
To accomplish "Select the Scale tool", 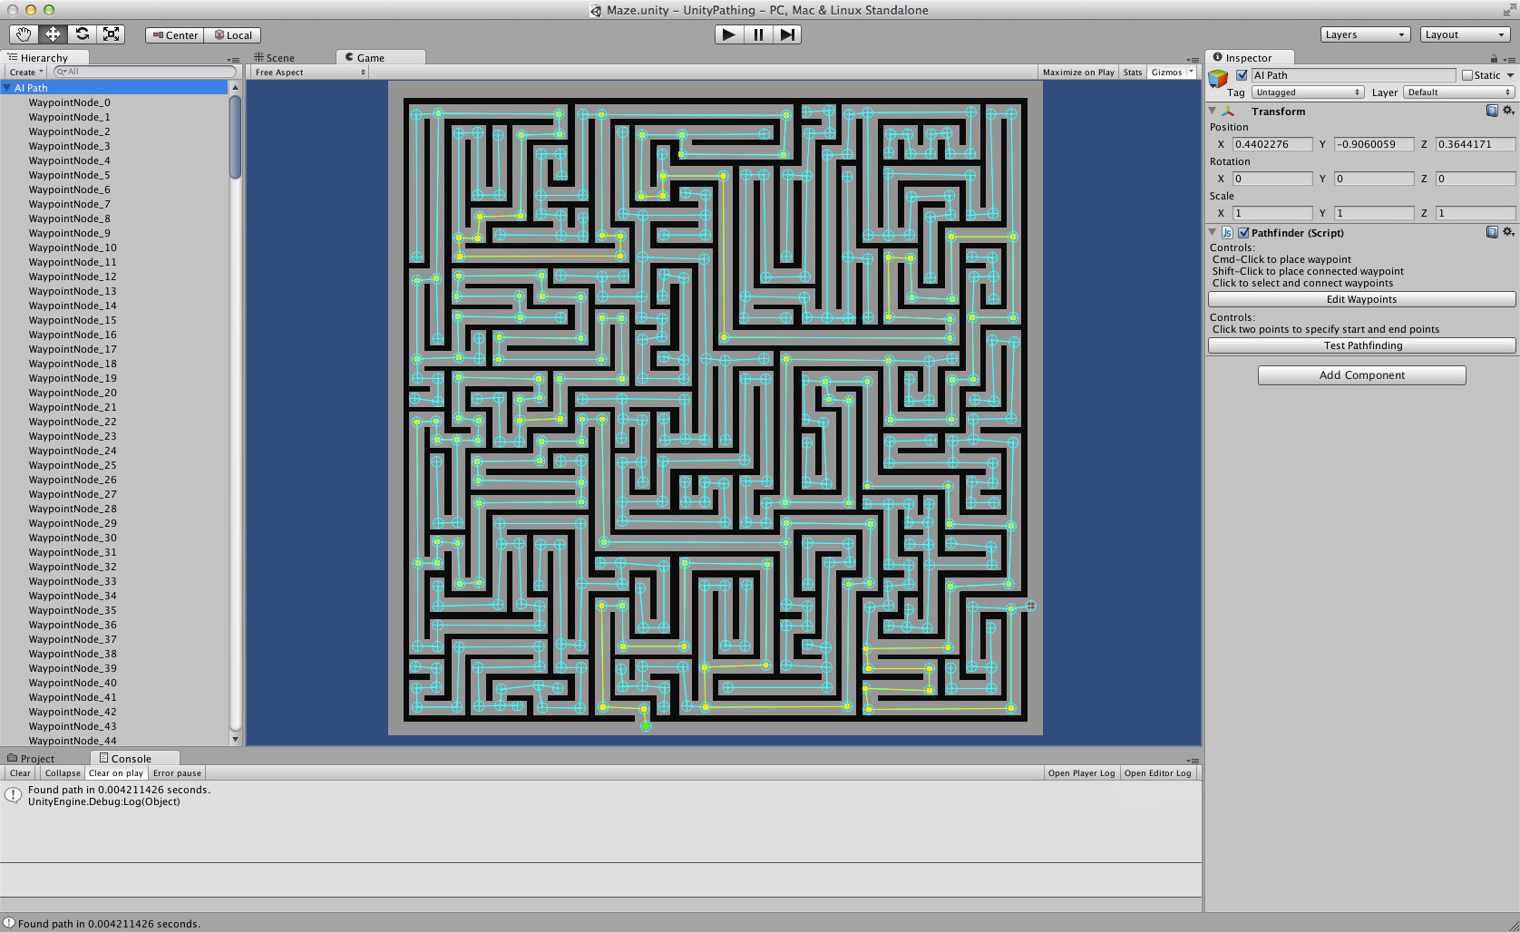I will click(x=111, y=34).
